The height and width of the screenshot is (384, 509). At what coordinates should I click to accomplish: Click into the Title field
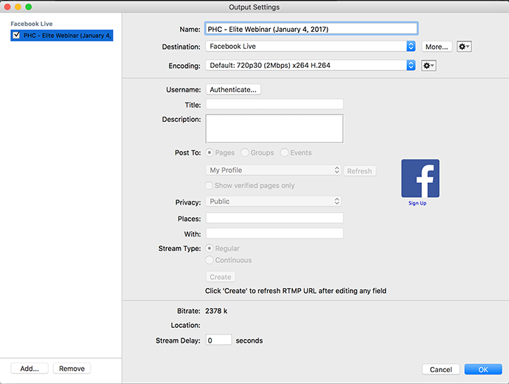click(x=274, y=104)
